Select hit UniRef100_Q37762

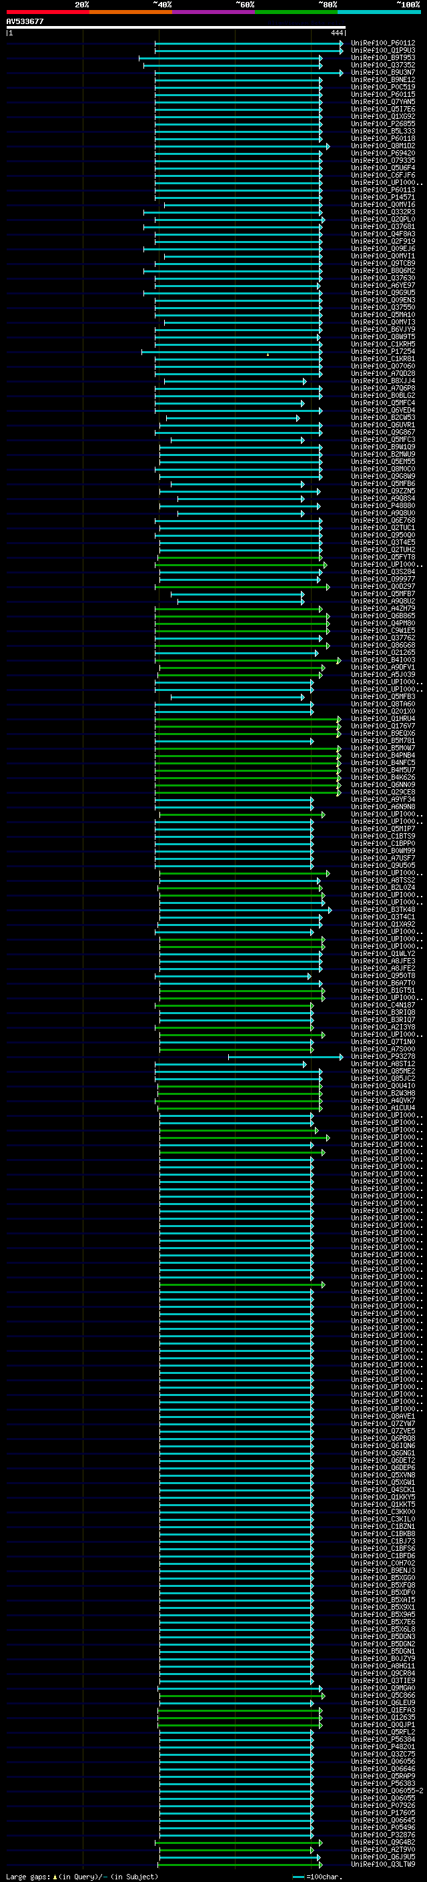point(383,638)
